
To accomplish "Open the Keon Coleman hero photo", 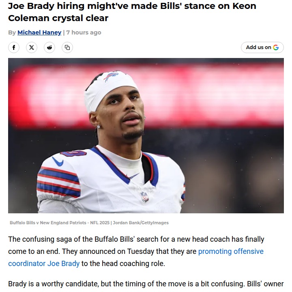I will click(146, 135).
